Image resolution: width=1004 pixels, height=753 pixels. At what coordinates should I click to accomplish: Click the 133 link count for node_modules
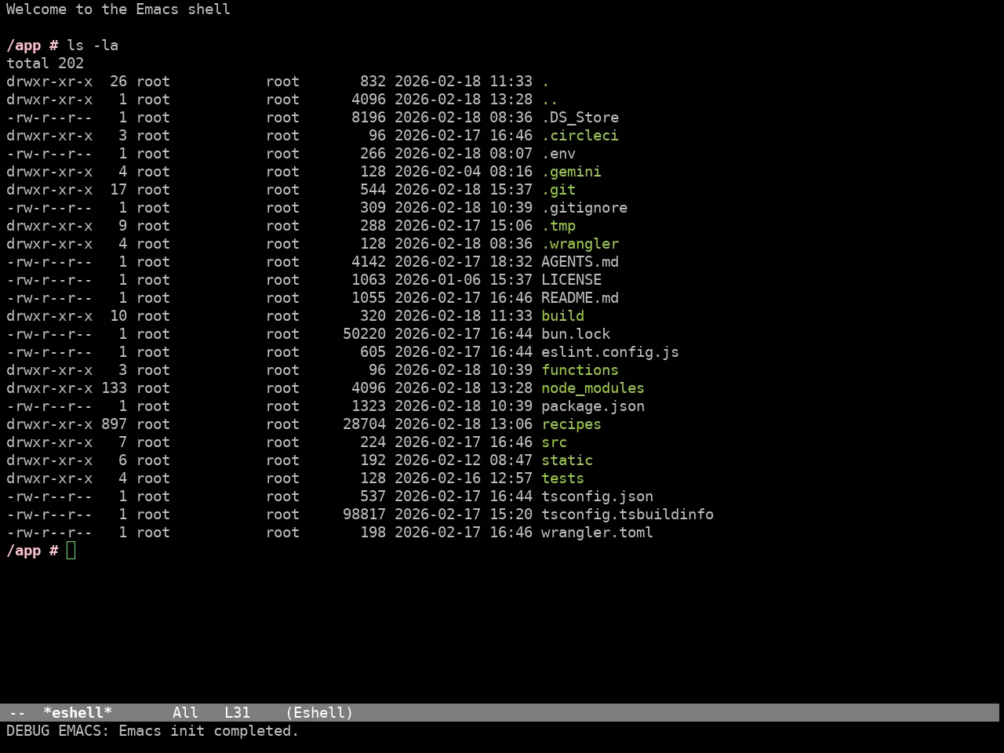114,388
